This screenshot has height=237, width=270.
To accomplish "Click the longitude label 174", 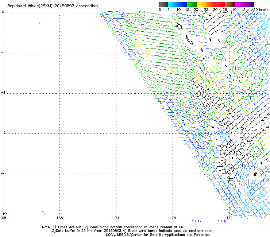I will (173, 218).
